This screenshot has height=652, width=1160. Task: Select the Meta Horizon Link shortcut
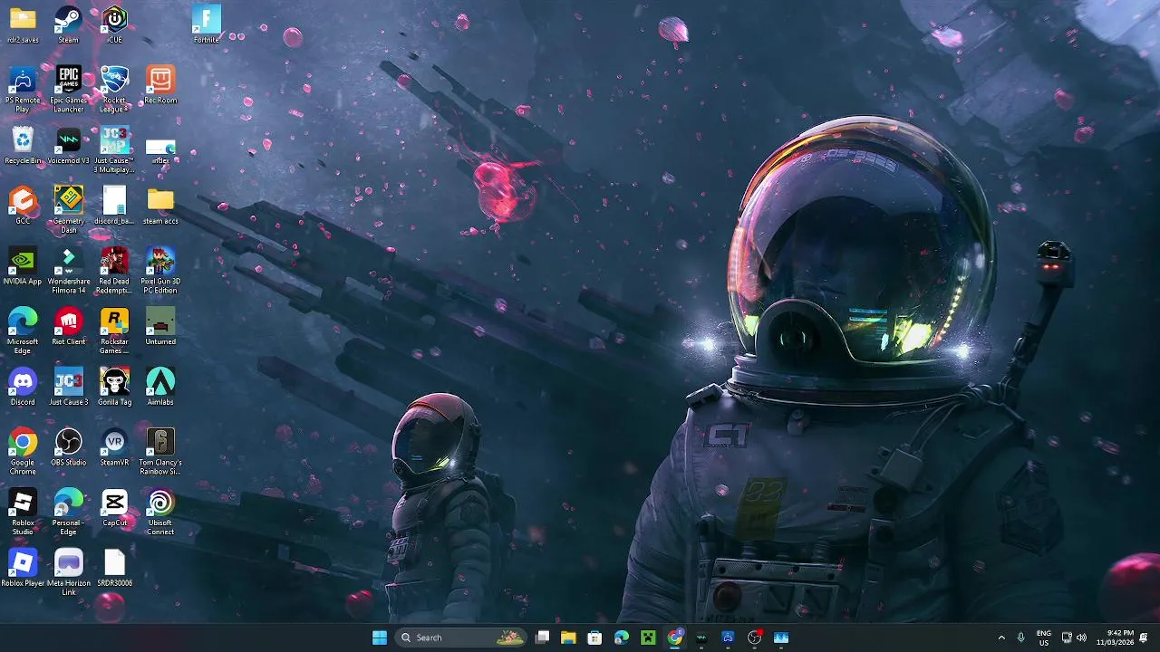pyautogui.click(x=68, y=572)
